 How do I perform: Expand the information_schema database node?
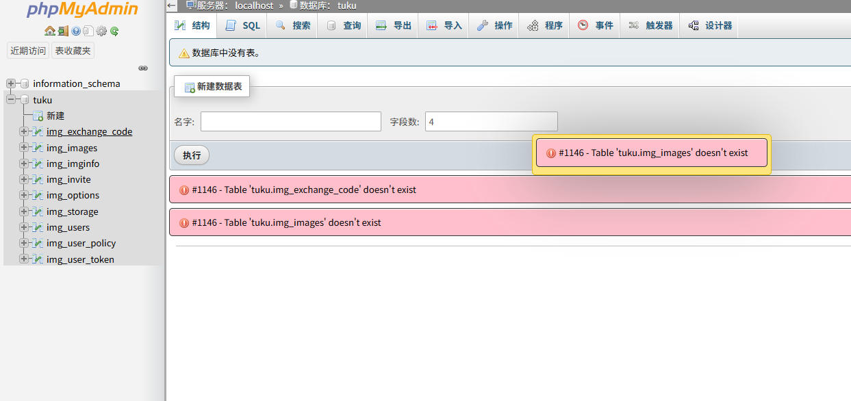pyautogui.click(x=11, y=83)
